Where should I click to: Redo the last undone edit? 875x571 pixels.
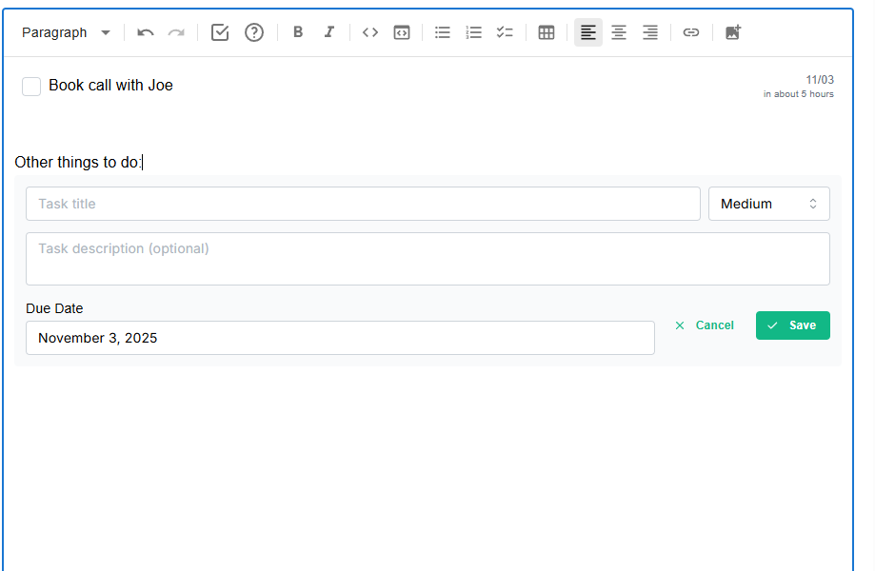(x=176, y=32)
